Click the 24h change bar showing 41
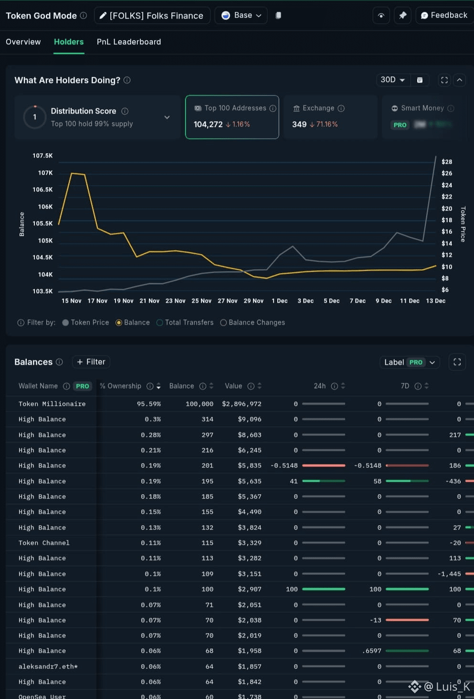Viewport: 474px width, 699px height. 324,481
